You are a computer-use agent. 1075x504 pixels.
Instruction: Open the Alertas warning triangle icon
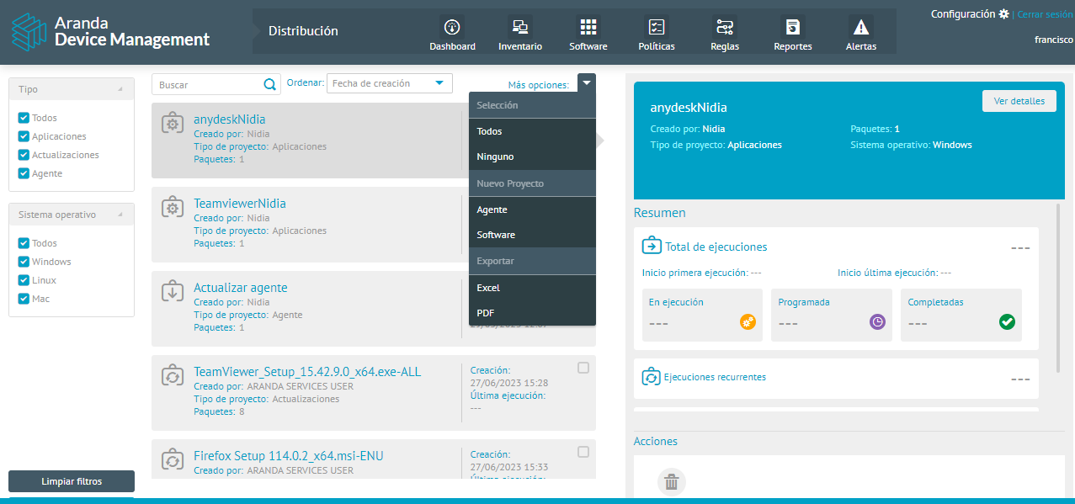click(x=860, y=26)
